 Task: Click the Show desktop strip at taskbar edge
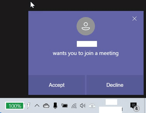pyautogui.click(x=145, y=105)
